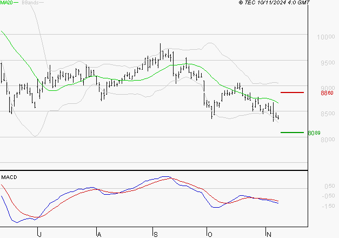339x238 pixels.
Task: Click the MACD panel title
Action: [9, 177]
